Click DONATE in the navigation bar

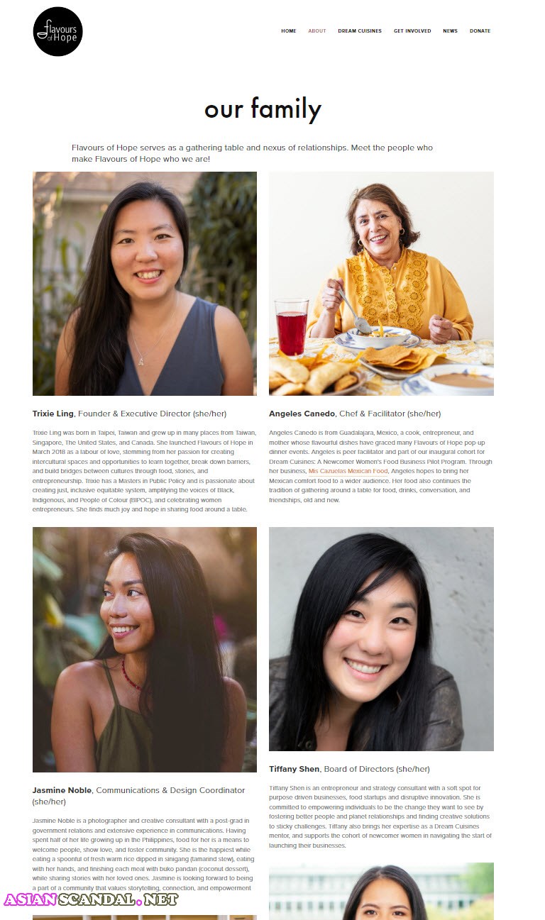pos(480,31)
